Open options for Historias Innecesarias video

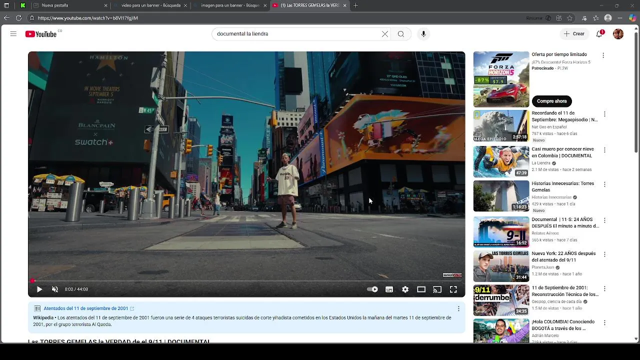click(604, 184)
